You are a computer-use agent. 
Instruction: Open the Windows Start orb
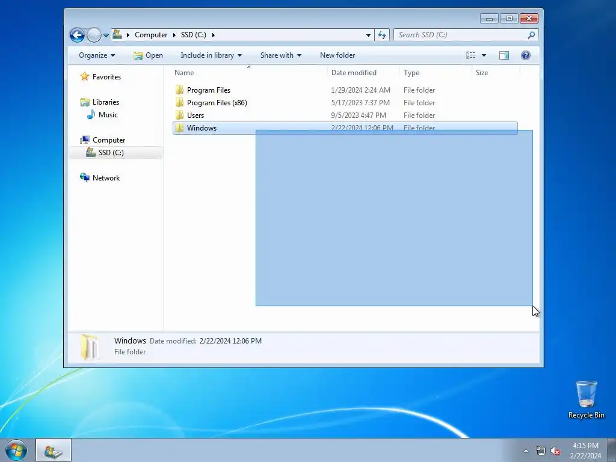click(x=16, y=451)
